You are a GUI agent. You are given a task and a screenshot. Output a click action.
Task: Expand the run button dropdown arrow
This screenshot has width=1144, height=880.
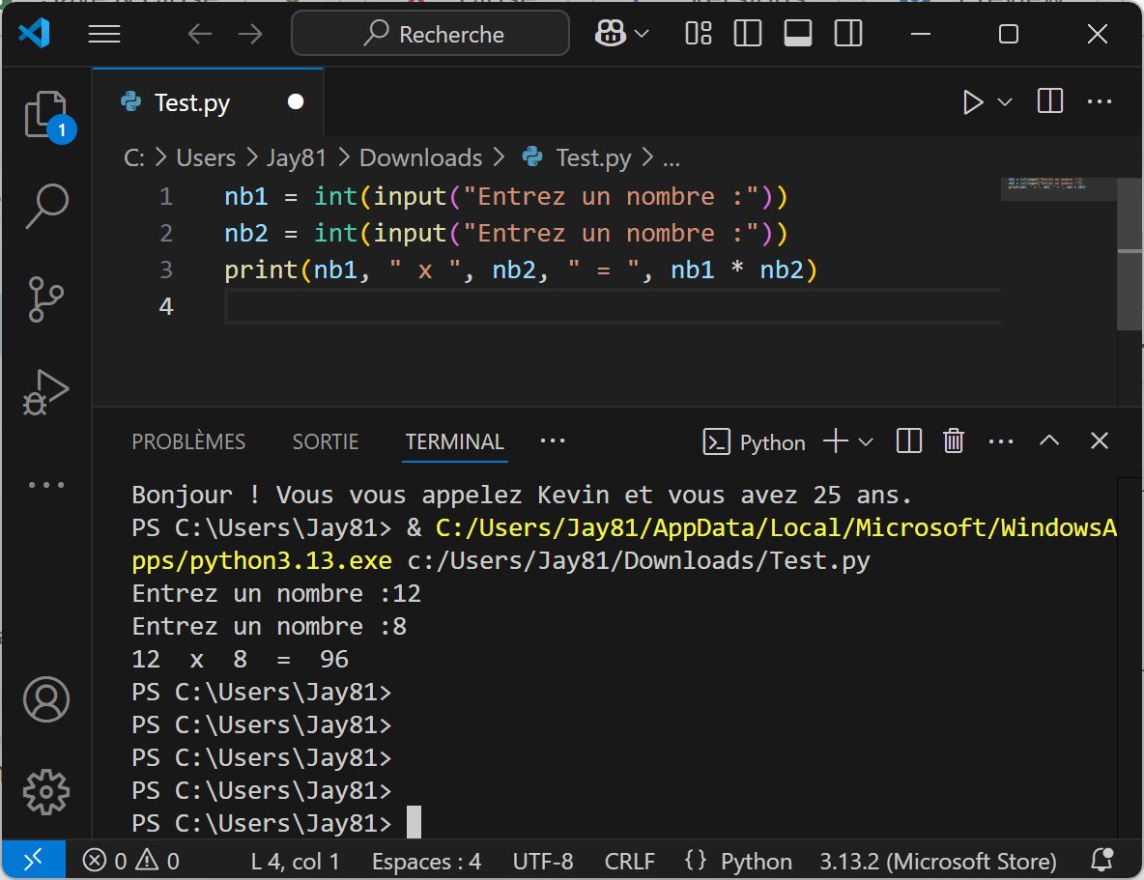1005,102
